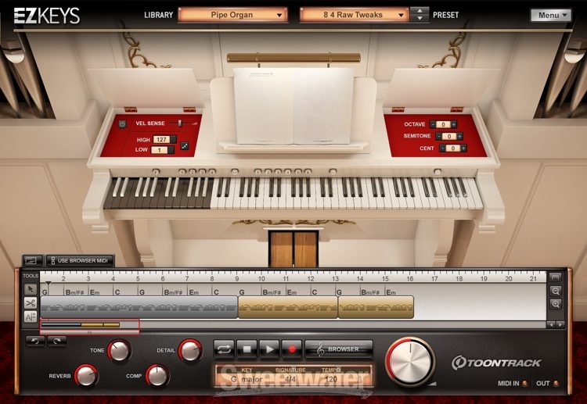Toggle the song track view icon
The height and width of the screenshot is (404, 587).
[x=32, y=260]
